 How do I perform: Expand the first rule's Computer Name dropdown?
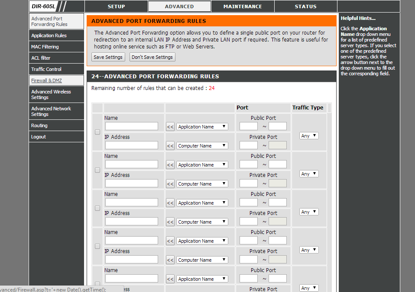(x=202, y=146)
